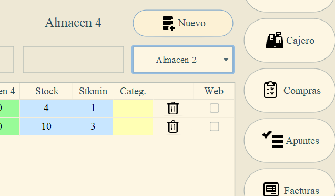The height and width of the screenshot is (196, 335).
Task: Click the Apuntes checkmark list icon
Action: [x=272, y=139]
